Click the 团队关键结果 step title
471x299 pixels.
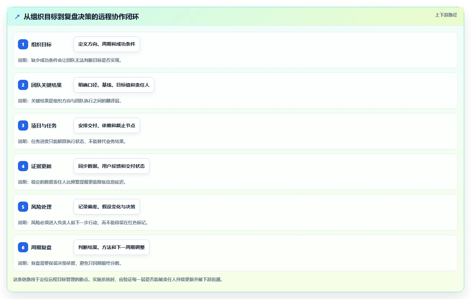click(46, 85)
